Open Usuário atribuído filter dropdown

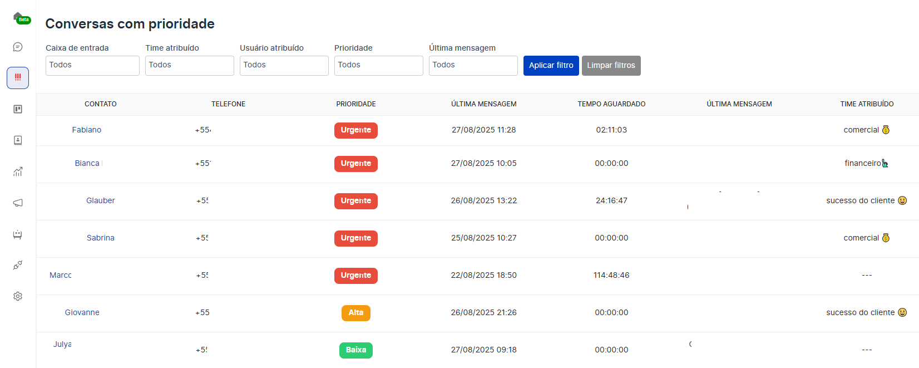pyautogui.click(x=284, y=65)
